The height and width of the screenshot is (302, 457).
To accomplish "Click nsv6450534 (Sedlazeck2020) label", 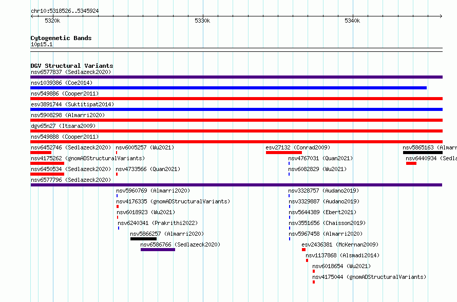I will (x=71, y=169).
